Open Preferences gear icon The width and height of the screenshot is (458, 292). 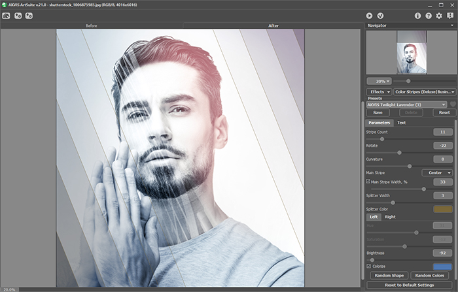pos(439,15)
